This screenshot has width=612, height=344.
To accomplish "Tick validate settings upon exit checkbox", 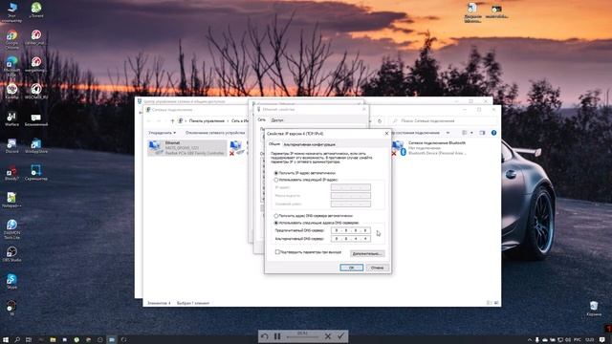I will (x=277, y=252).
